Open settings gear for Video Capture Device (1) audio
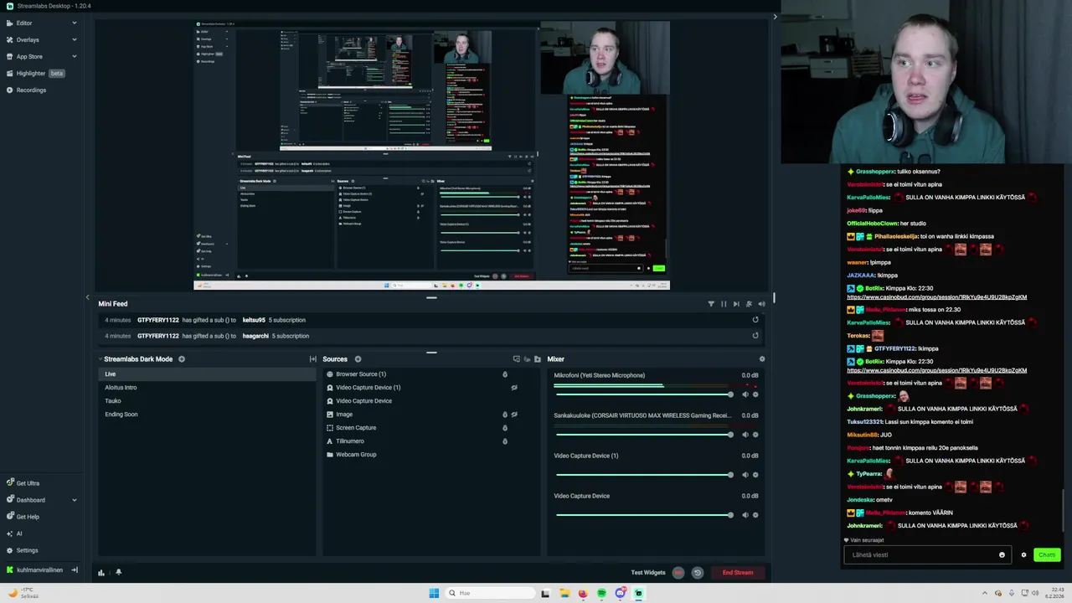 click(755, 475)
